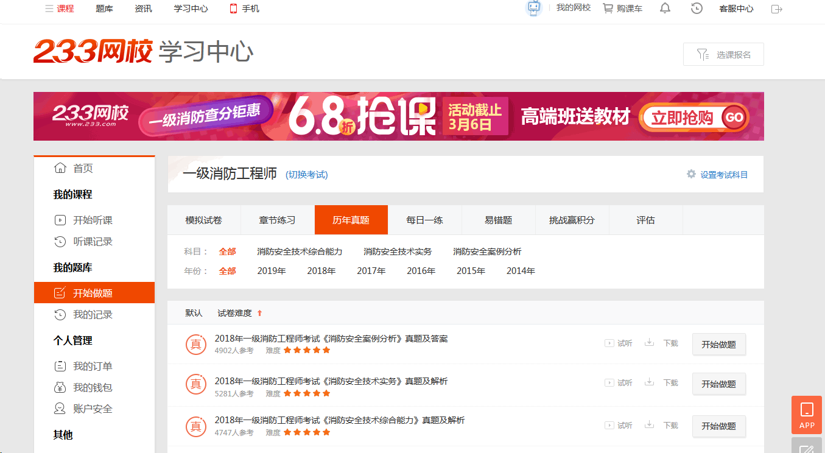Screen dimensions: 825x453
Task: Click the order icon beside 我的订单
Action: click(60, 367)
